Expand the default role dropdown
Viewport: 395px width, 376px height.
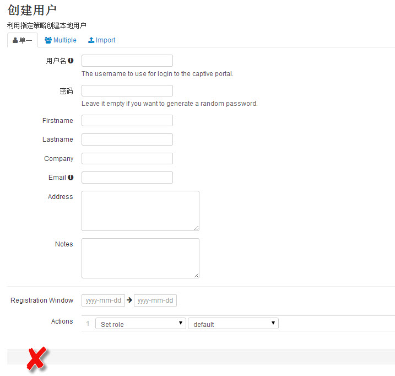(233, 324)
